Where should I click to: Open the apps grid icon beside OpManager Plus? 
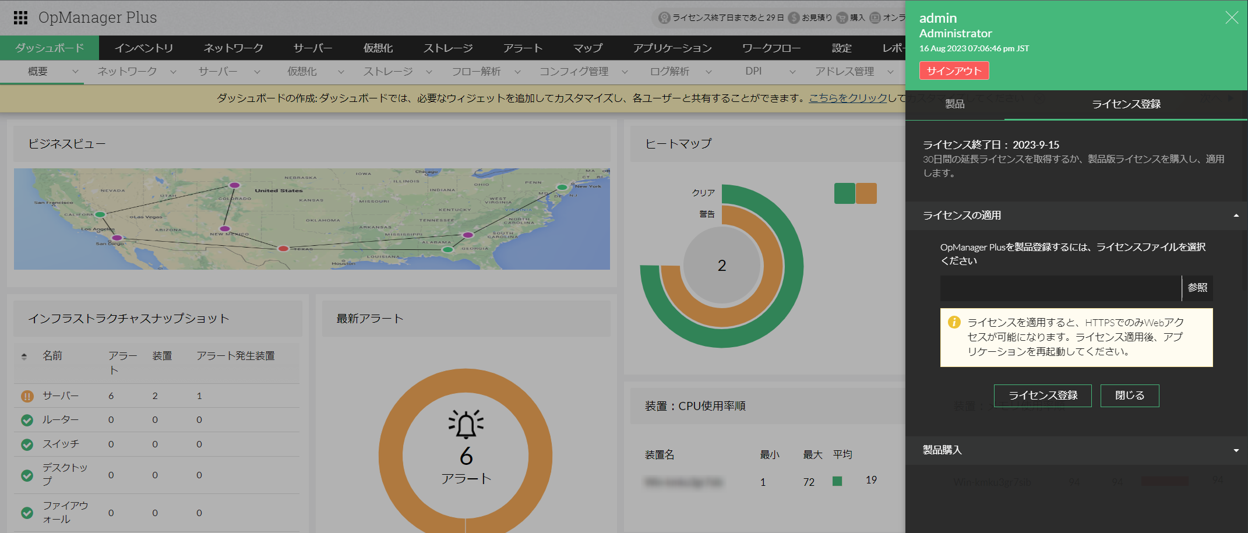(20, 18)
